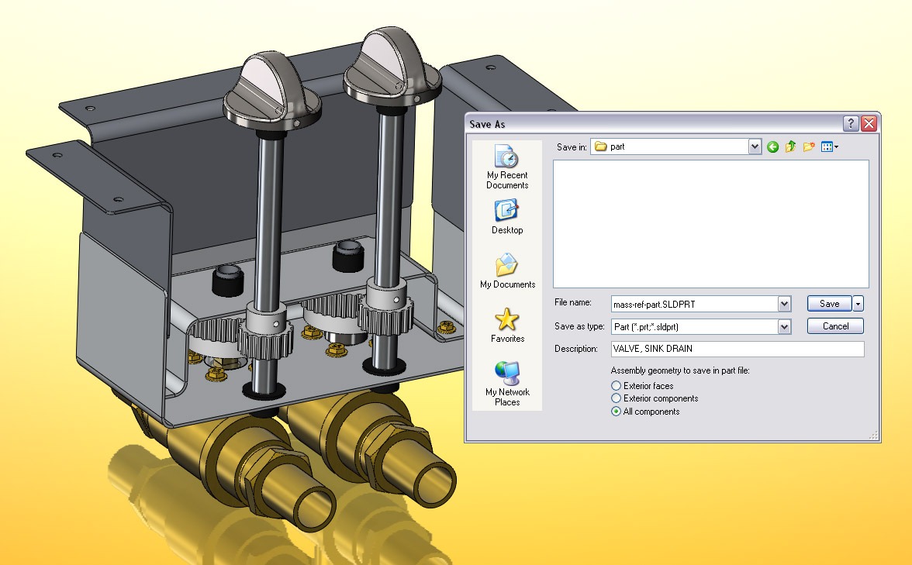Open My Network Places shortcut
The height and width of the screenshot is (565, 912).
pyautogui.click(x=507, y=383)
